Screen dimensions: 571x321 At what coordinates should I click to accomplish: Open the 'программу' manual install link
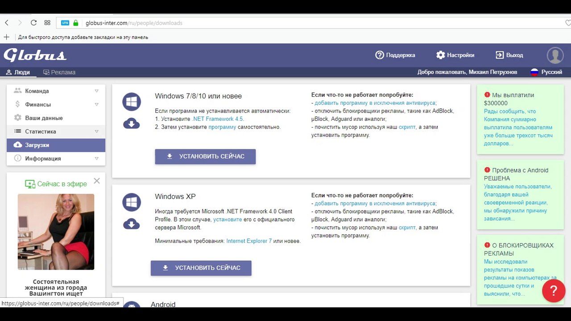pos(222,127)
